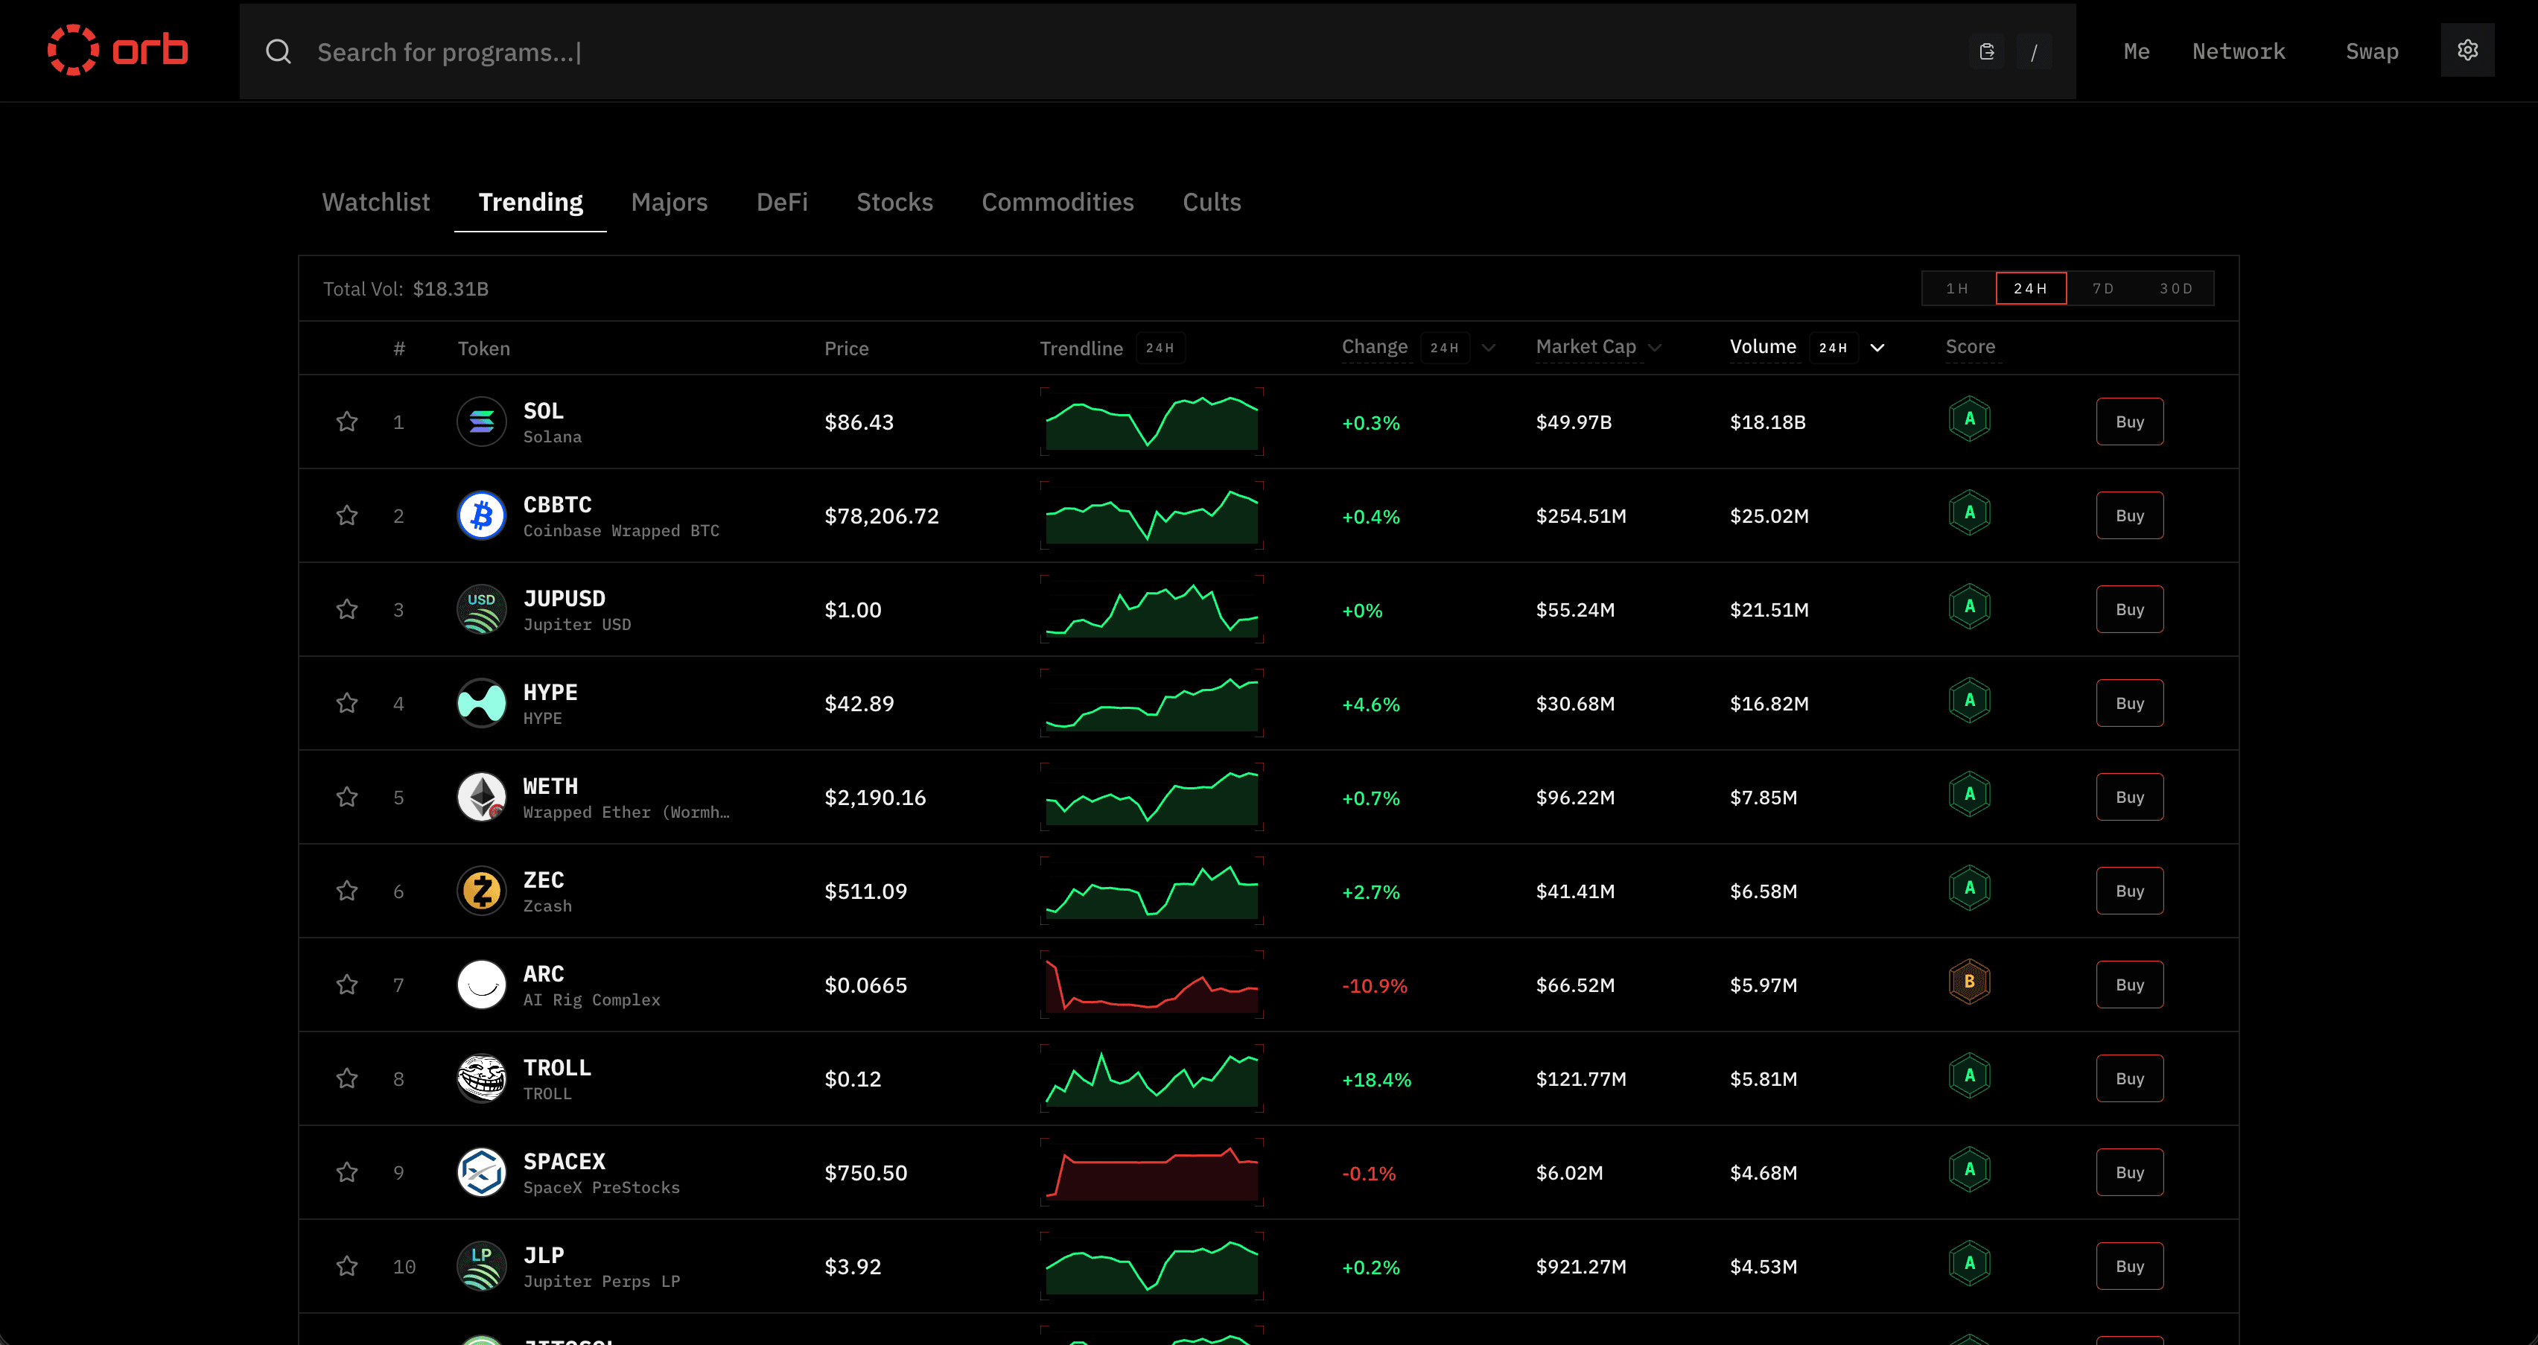Click the ARC token icon

coord(482,985)
